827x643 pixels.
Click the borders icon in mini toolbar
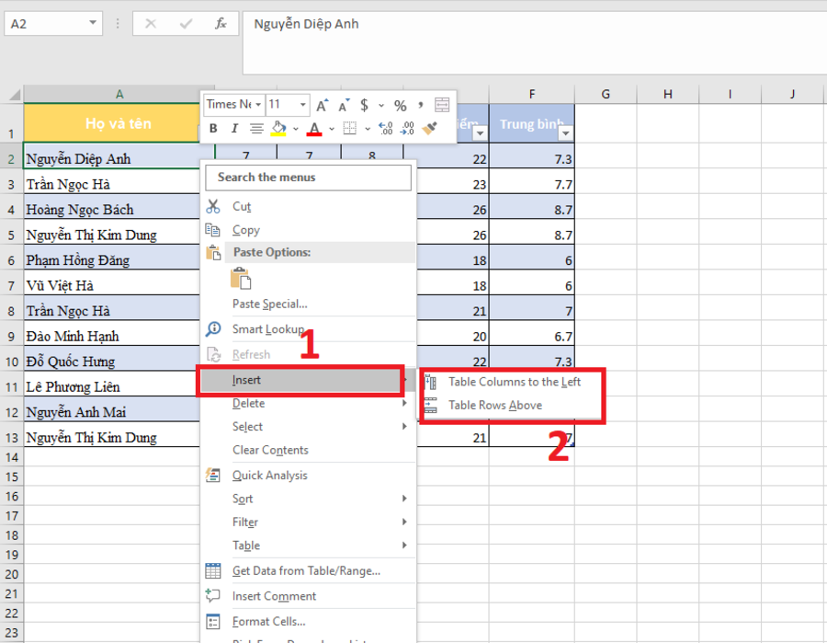tap(350, 128)
